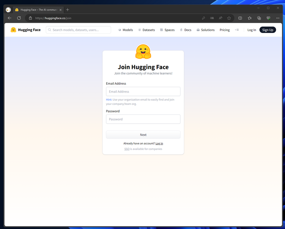285x229 pixels.
Task: Click the Password input field
Action: [143, 119]
